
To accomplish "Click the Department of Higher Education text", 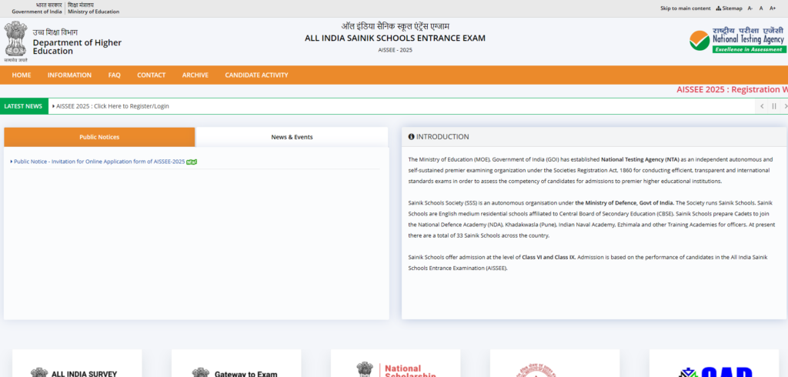I will click(78, 47).
